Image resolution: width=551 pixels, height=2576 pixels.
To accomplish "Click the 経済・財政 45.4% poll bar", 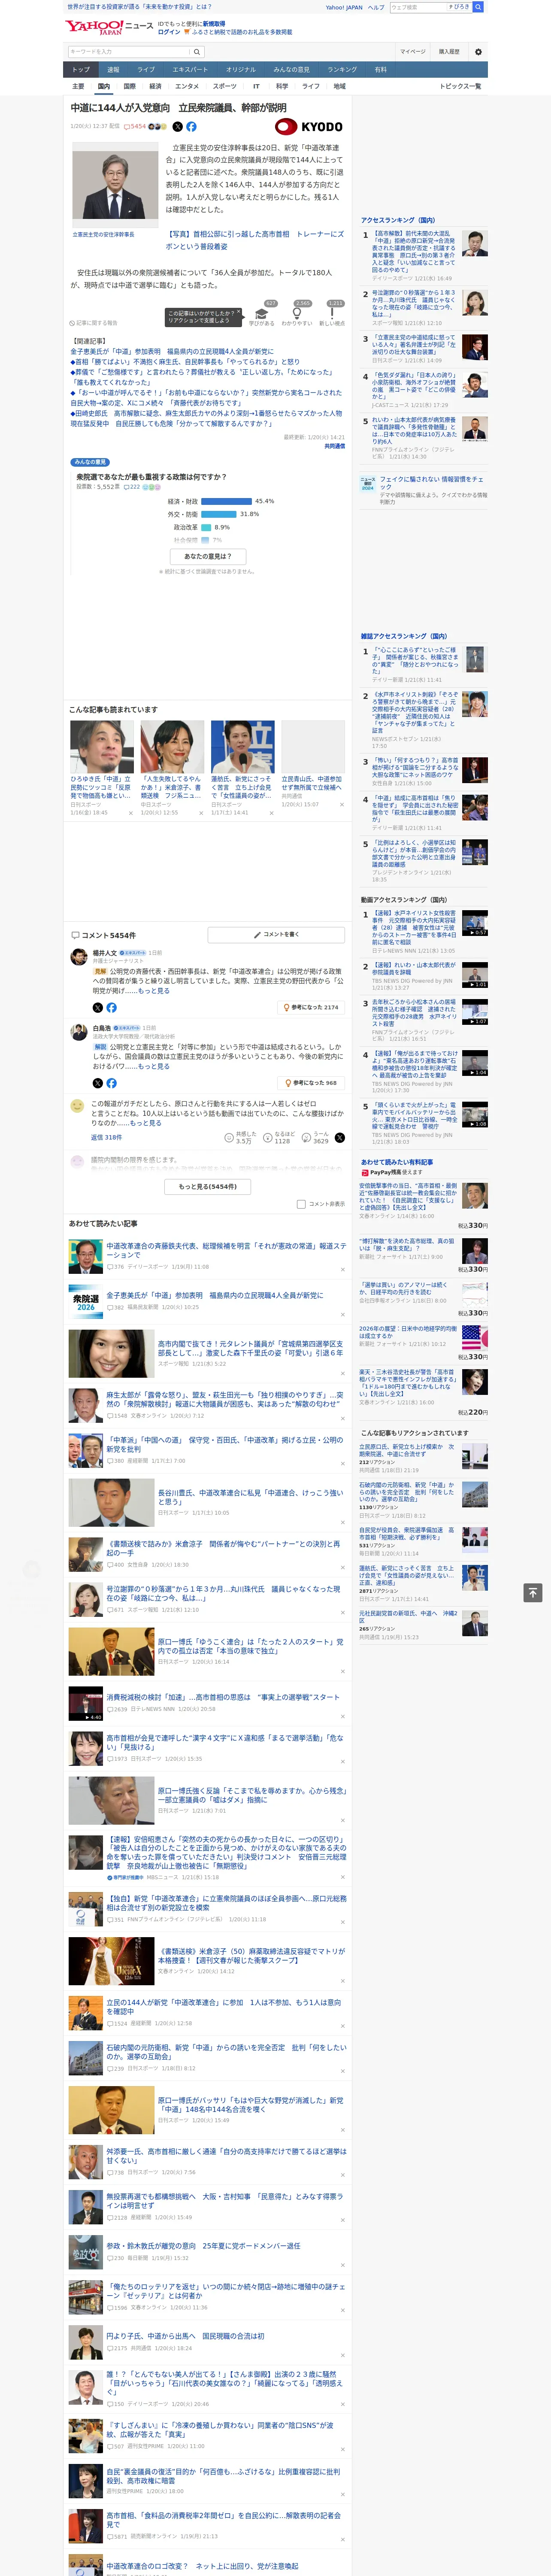I will pos(226,501).
